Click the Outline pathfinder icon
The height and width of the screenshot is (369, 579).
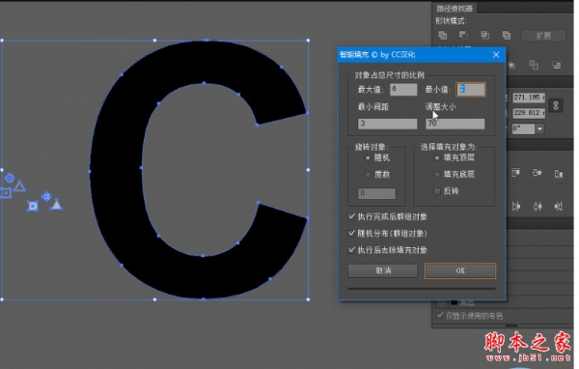(534, 65)
